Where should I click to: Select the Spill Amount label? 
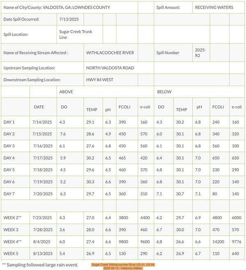tap(168, 7)
